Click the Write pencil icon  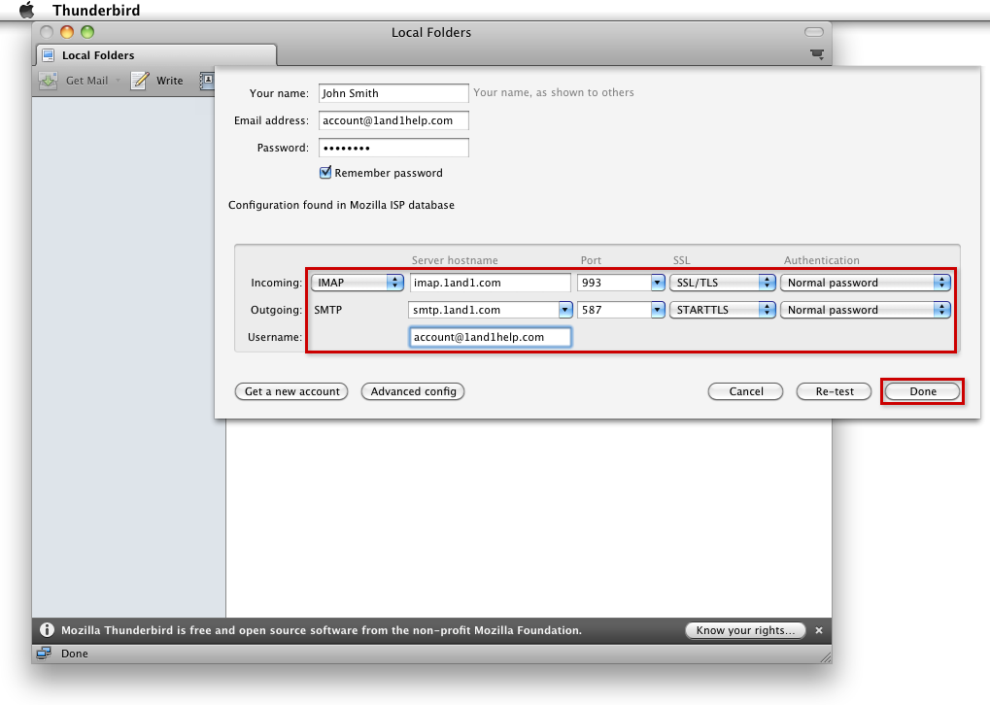pos(140,81)
